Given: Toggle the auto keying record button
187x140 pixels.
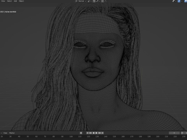Looking at the screenshot, I should tap(81, 133).
